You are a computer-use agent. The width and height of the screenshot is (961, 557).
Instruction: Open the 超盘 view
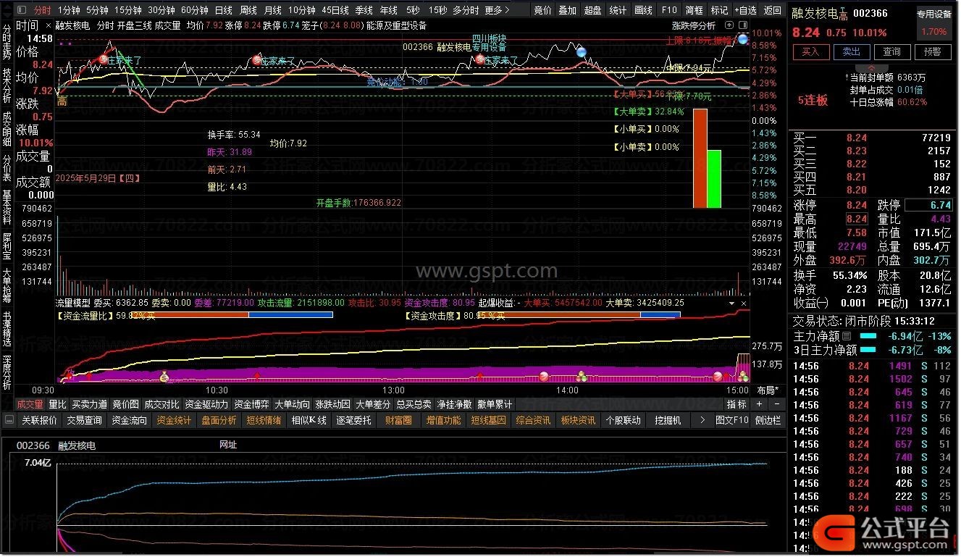click(x=592, y=10)
